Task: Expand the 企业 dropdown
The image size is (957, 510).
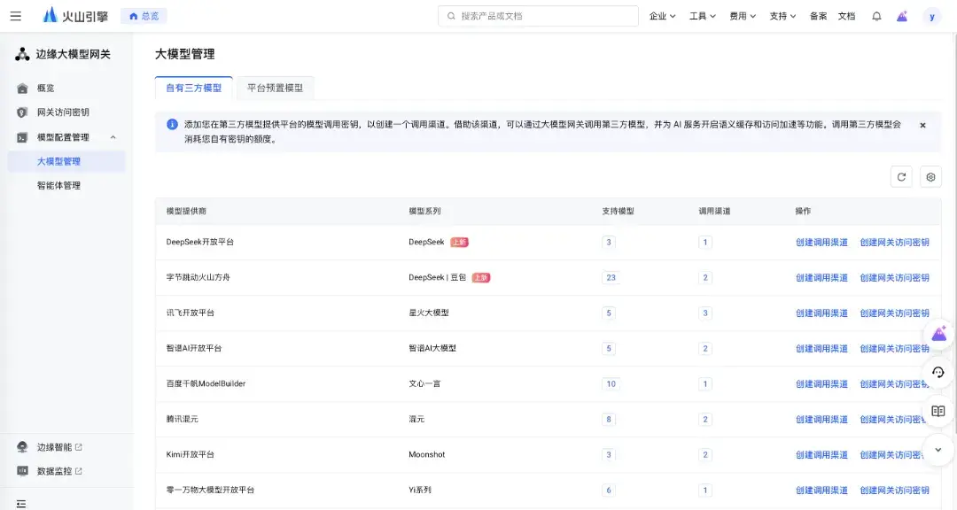Action: coord(662,17)
